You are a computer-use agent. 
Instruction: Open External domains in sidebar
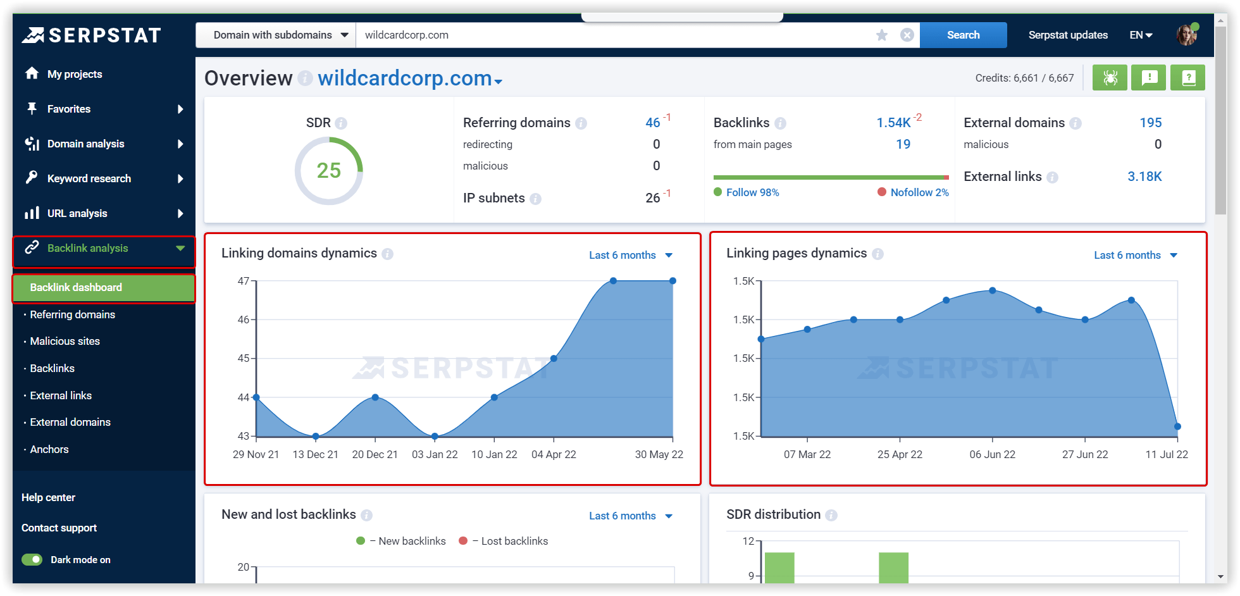[70, 422]
